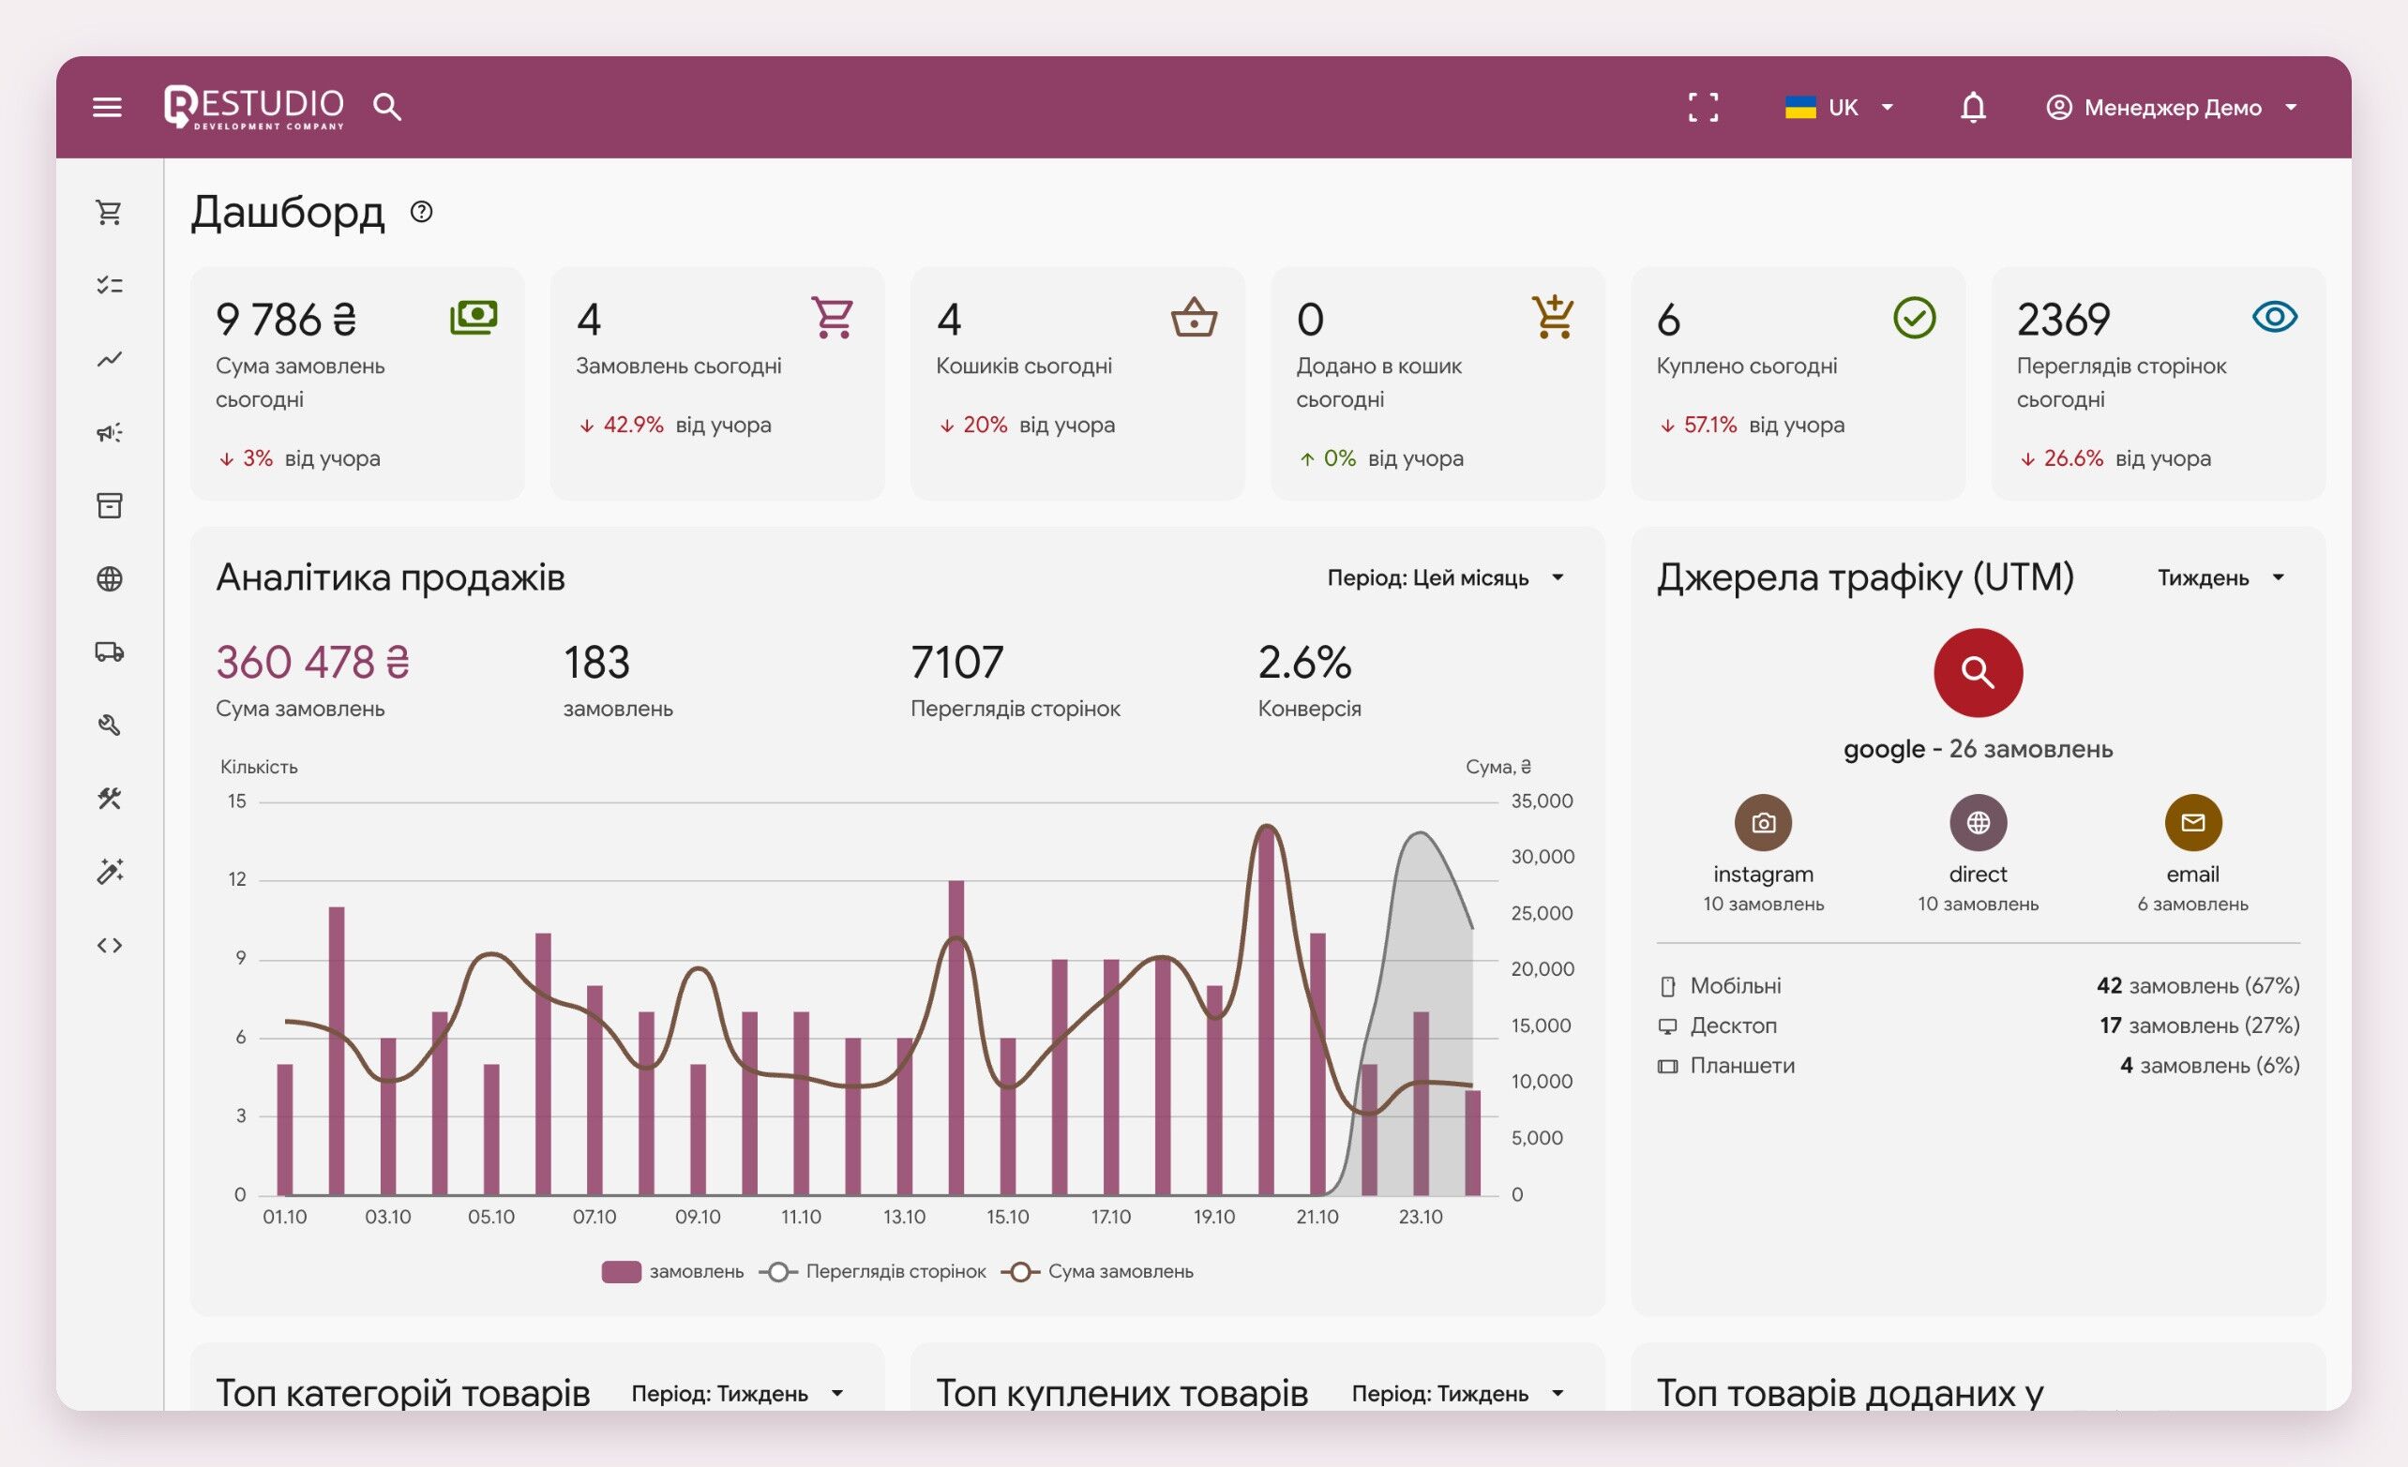Open period dropdown for Топ категорій товарів
Viewport: 2408px width, 1467px height.
(x=737, y=1393)
